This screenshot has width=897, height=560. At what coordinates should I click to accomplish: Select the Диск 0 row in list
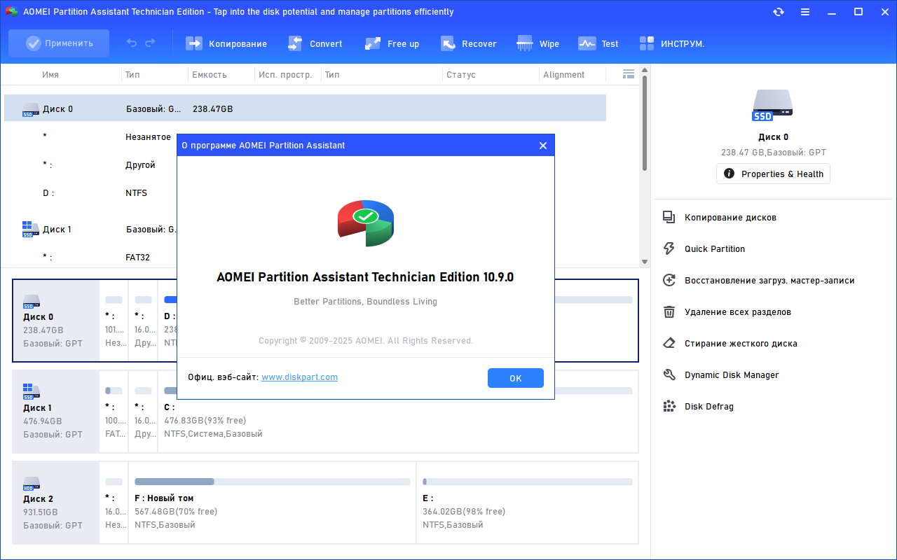click(305, 108)
